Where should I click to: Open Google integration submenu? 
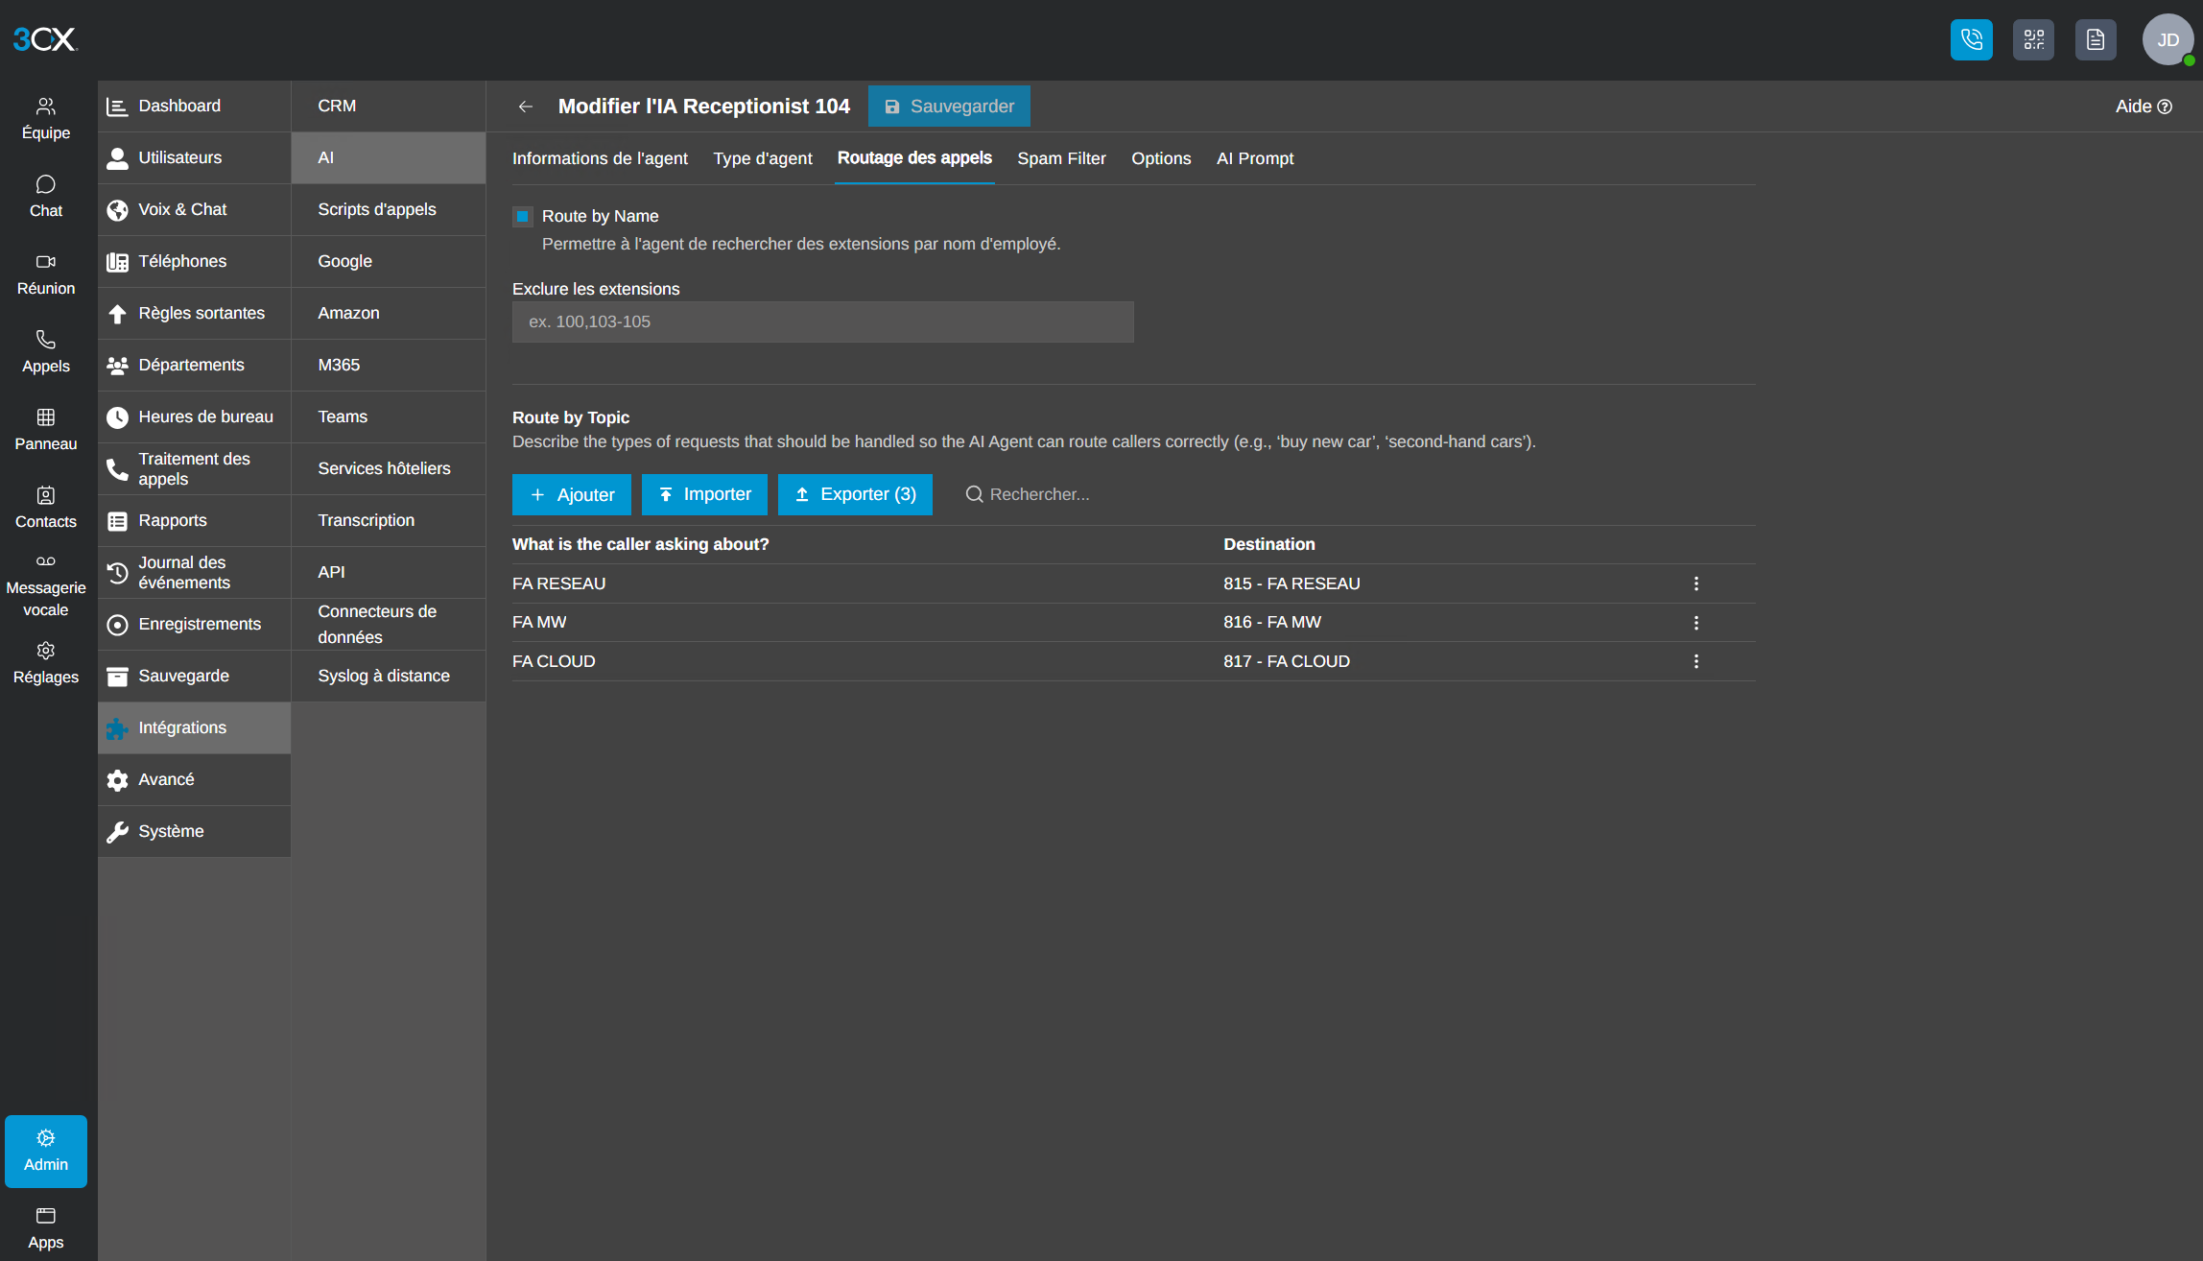pyautogui.click(x=389, y=262)
